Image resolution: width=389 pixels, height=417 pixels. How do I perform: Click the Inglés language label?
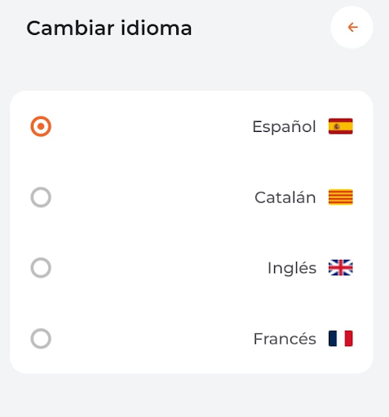(292, 268)
